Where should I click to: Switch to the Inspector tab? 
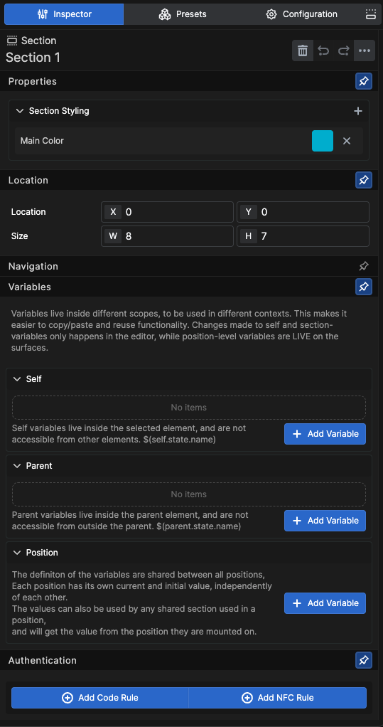(x=64, y=14)
